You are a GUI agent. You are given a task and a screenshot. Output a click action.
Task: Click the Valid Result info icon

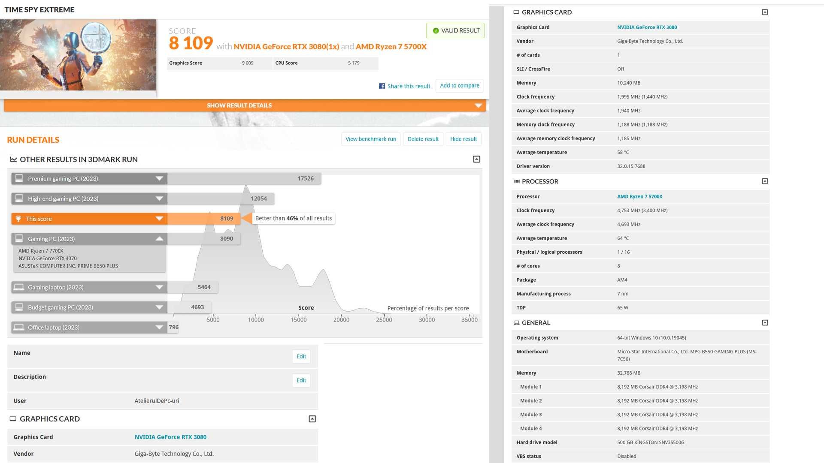(x=436, y=30)
